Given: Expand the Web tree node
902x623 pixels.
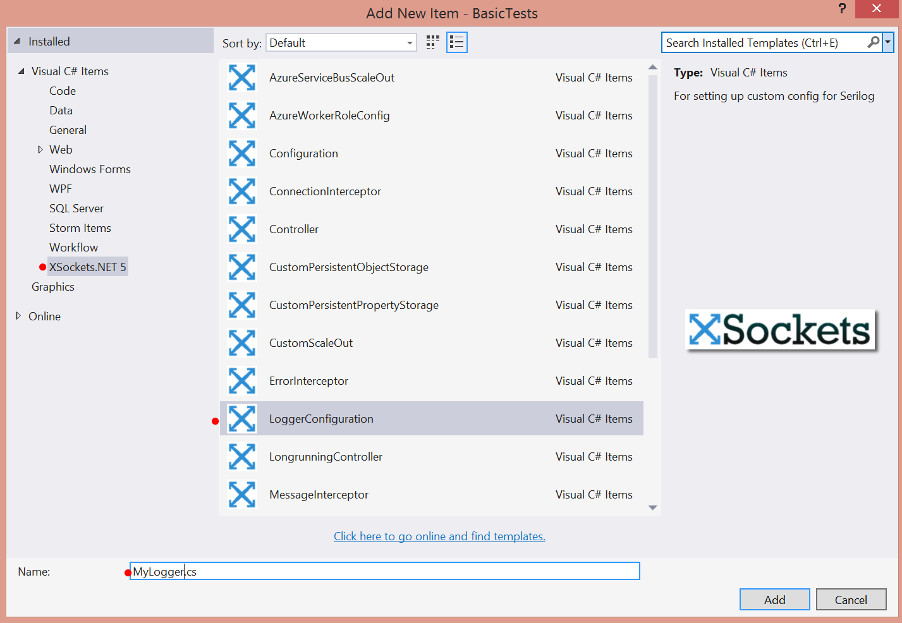Looking at the screenshot, I should [40, 150].
